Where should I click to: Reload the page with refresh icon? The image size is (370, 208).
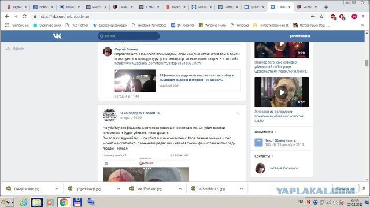click(x=24, y=17)
